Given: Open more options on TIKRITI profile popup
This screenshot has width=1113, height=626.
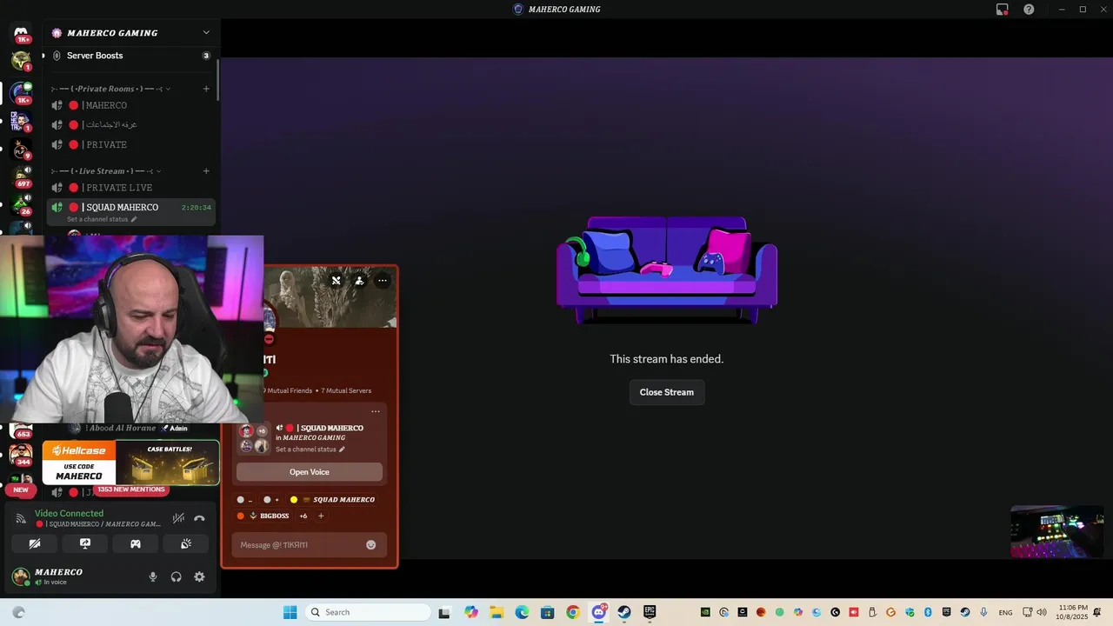Looking at the screenshot, I should 383,281.
